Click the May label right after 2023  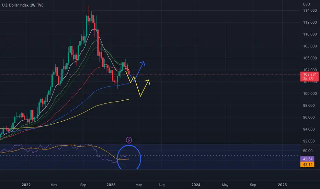(139, 185)
